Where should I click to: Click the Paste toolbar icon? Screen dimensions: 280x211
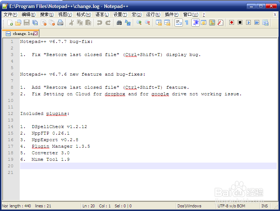(x=88, y=23)
